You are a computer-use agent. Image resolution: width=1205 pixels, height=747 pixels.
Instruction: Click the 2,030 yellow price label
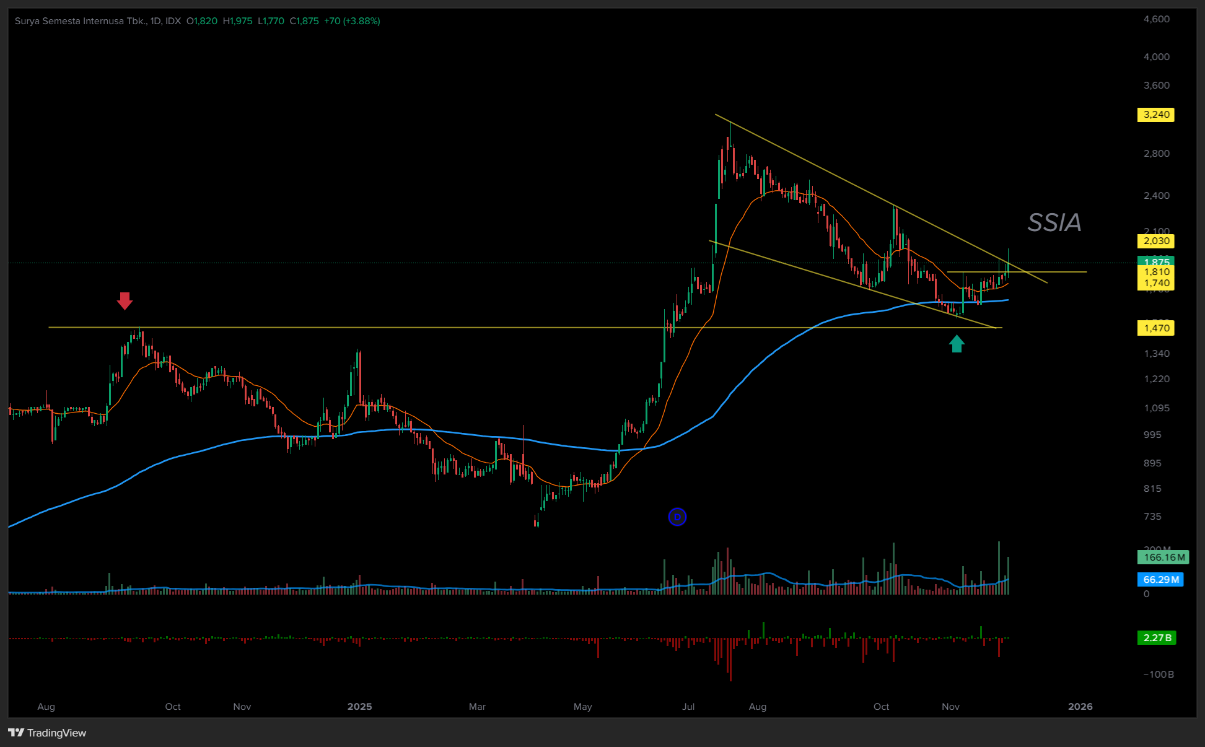coord(1155,241)
